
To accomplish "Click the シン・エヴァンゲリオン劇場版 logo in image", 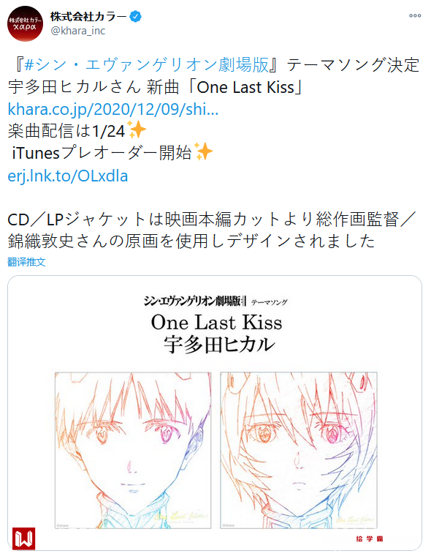I will (x=195, y=301).
